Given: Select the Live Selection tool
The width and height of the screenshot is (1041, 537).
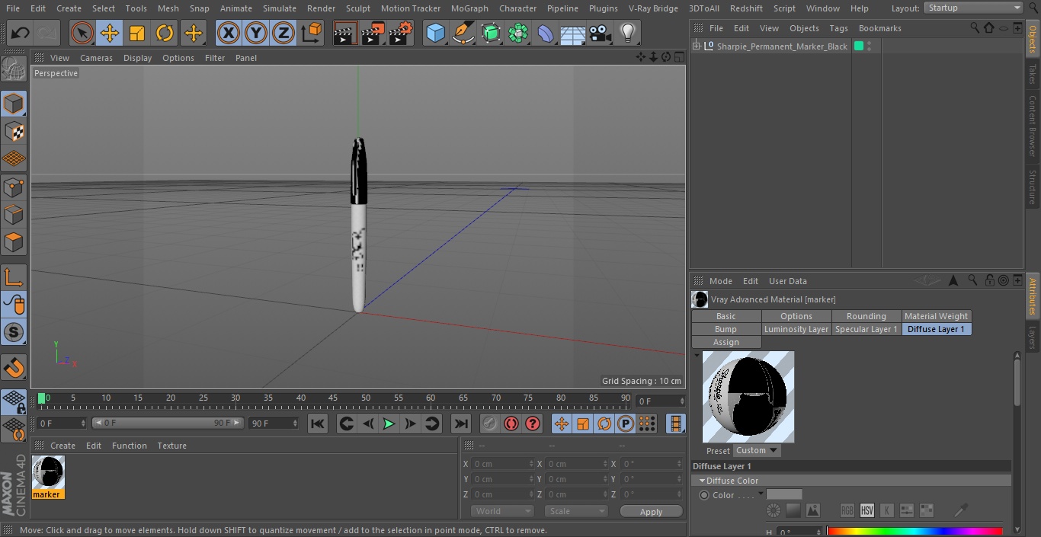Looking at the screenshot, I should [x=82, y=33].
